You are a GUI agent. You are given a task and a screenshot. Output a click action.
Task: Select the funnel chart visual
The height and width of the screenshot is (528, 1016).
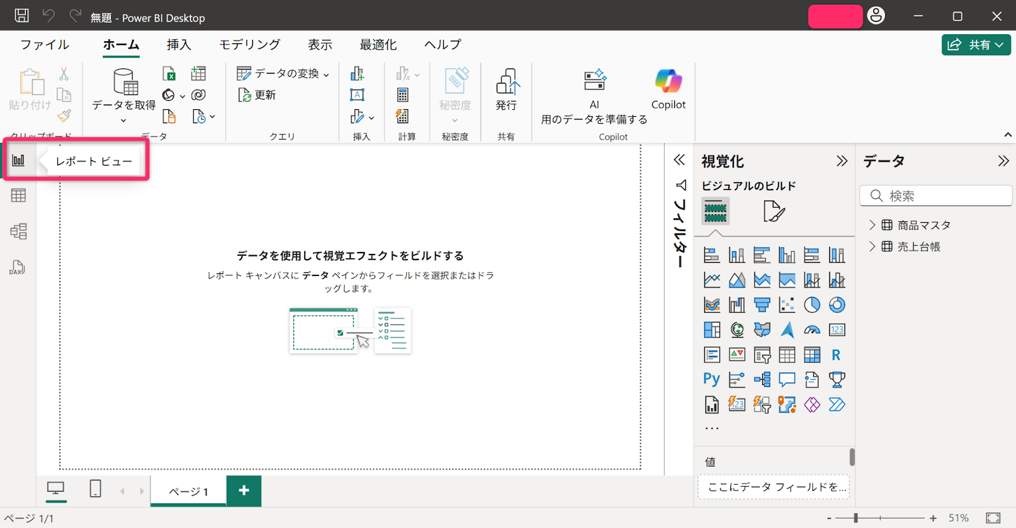(x=762, y=305)
